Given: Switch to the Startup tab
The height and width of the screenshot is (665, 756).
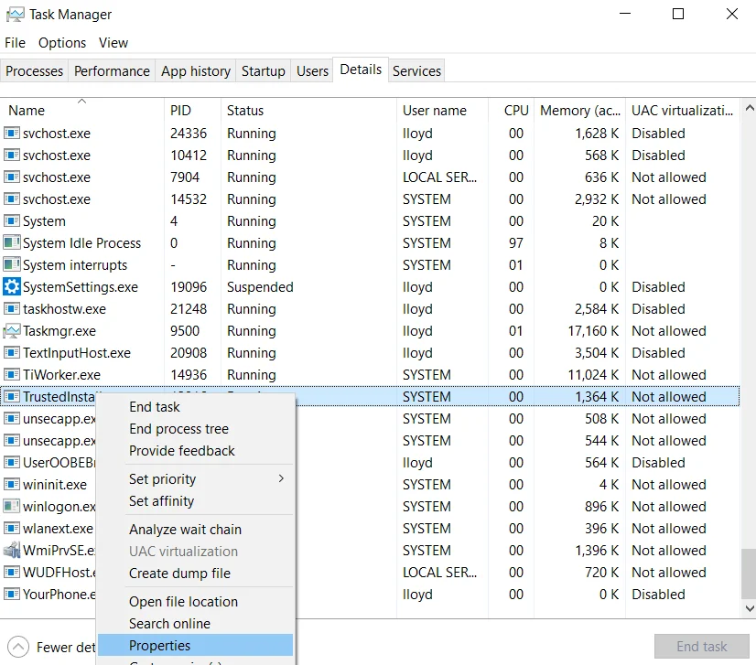Looking at the screenshot, I should (264, 70).
